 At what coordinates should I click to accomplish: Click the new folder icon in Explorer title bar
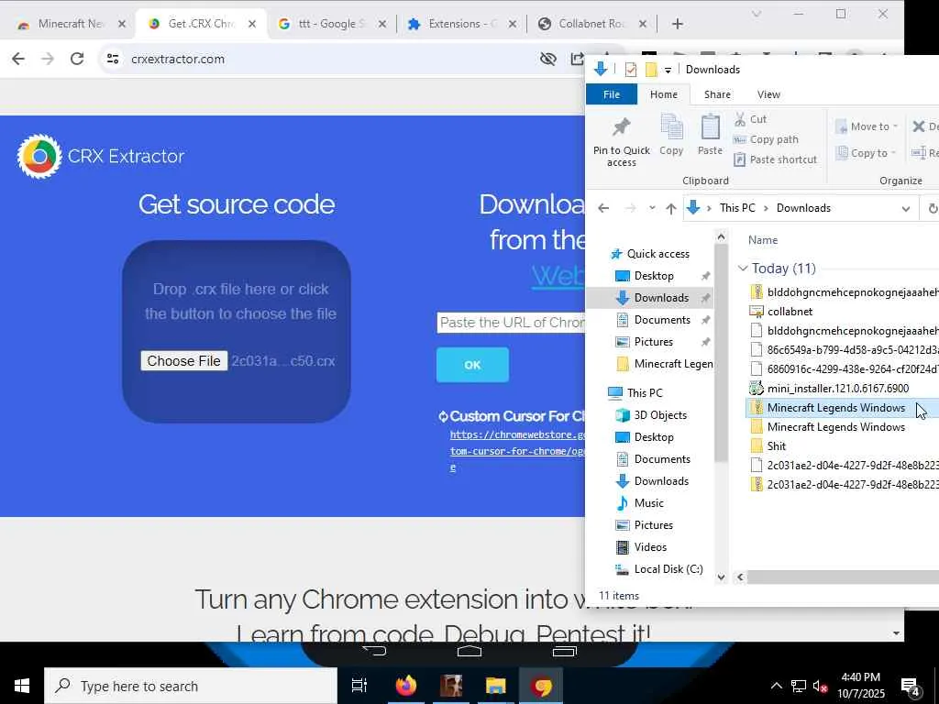pos(651,70)
